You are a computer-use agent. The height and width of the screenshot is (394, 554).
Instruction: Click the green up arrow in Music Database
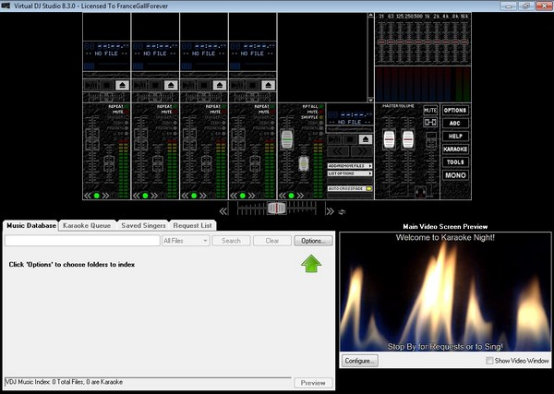click(x=310, y=264)
